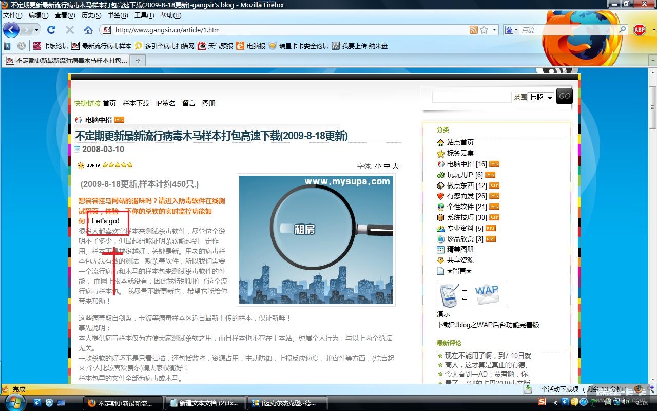Reload the page with the refresh icon
The width and height of the screenshot is (657, 411).
click(51, 30)
